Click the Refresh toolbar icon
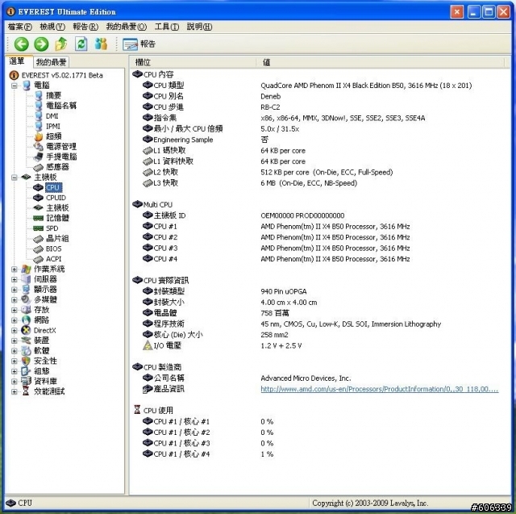The width and height of the screenshot is (516, 514). (81, 44)
